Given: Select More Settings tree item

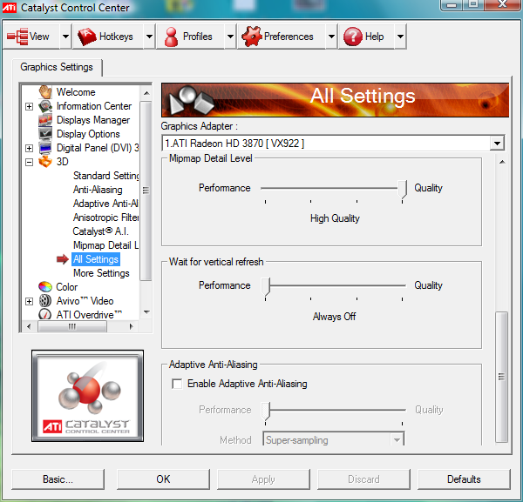Looking at the screenshot, I should [x=101, y=273].
